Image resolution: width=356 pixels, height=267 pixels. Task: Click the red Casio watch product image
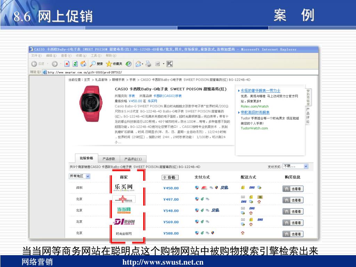click(91, 104)
